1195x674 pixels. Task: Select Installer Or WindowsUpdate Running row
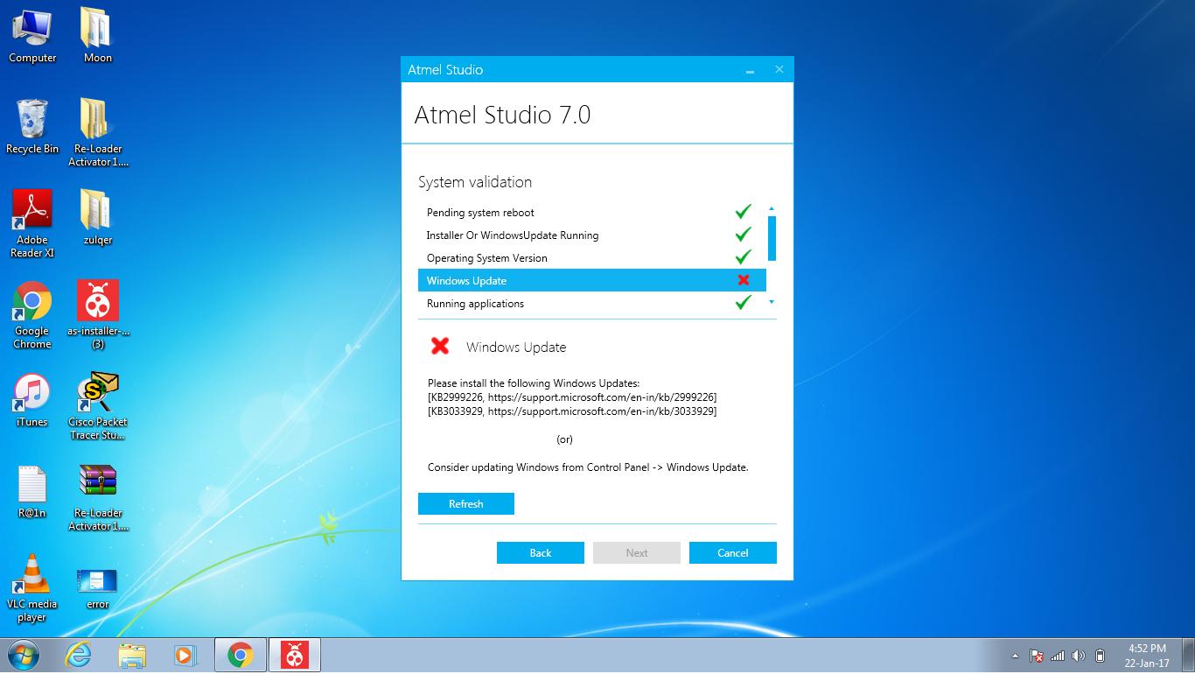click(592, 235)
